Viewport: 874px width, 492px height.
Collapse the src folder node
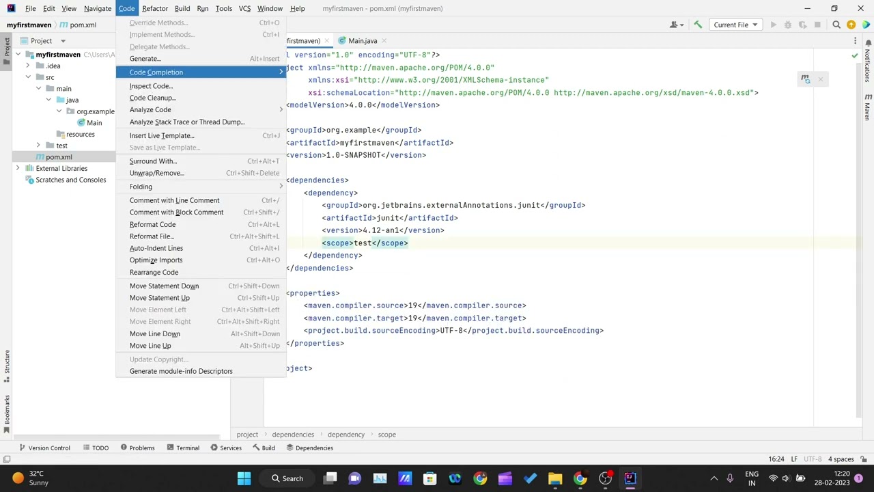pos(28,77)
